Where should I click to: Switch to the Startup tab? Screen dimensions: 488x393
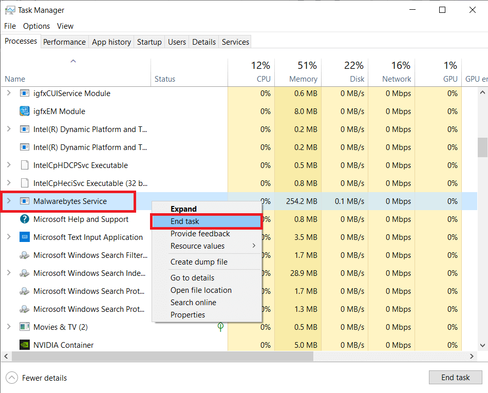click(149, 42)
